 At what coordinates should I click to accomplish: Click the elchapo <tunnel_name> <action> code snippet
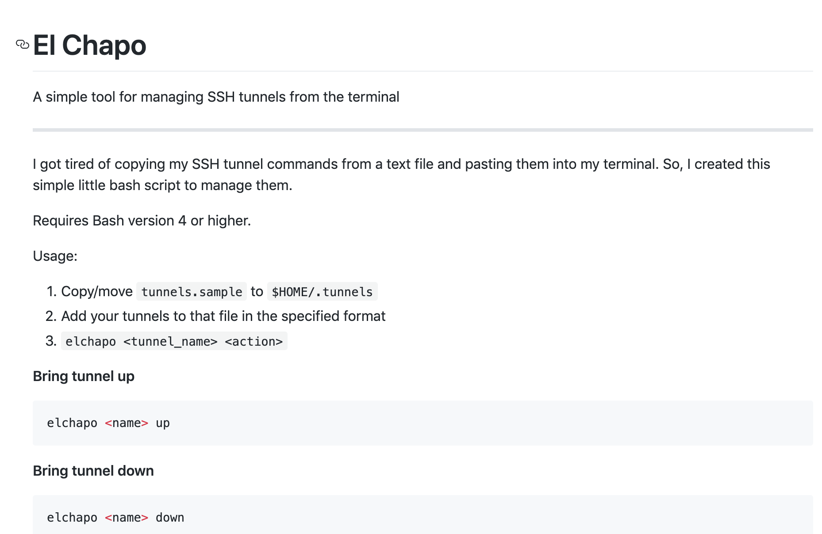click(174, 341)
